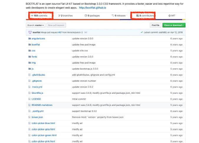This screenshot has width=199, height=143.
Task: Click the New pull request button
Action: coord(56,25)
